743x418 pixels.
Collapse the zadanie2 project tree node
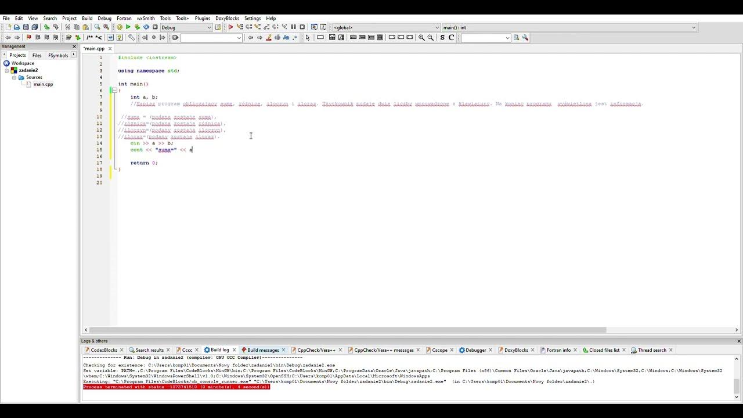[x=7, y=70]
